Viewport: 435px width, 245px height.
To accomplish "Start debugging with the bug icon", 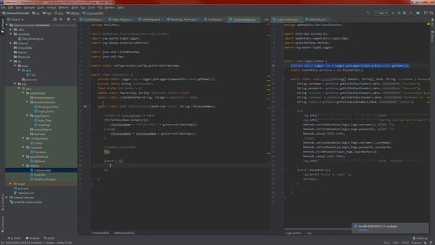I will tap(399, 13).
